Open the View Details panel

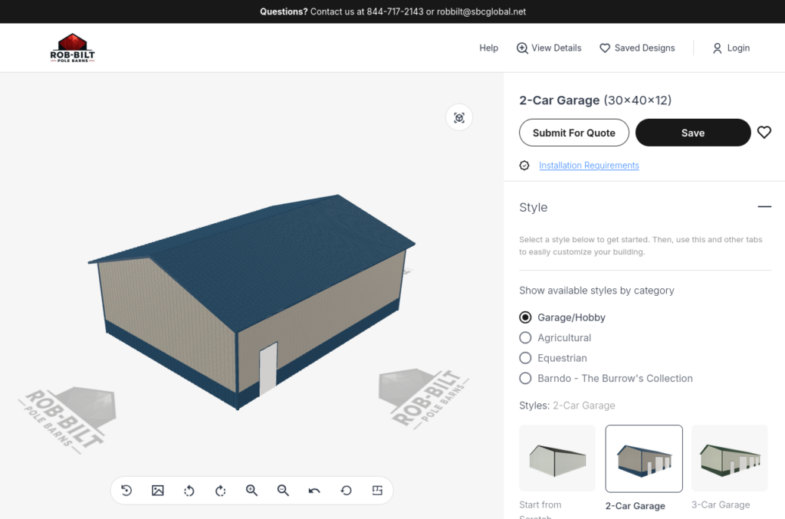point(549,48)
